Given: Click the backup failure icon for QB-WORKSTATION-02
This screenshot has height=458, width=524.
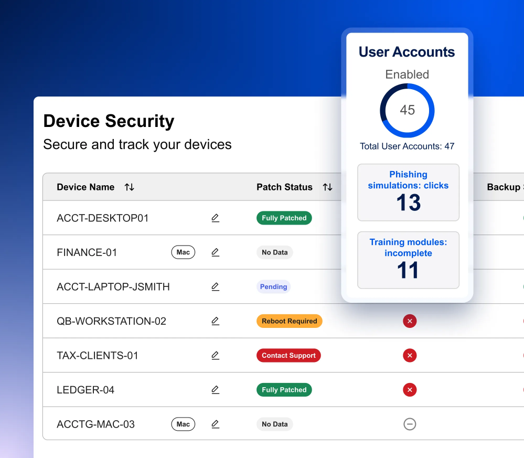Looking at the screenshot, I should tap(410, 321).
